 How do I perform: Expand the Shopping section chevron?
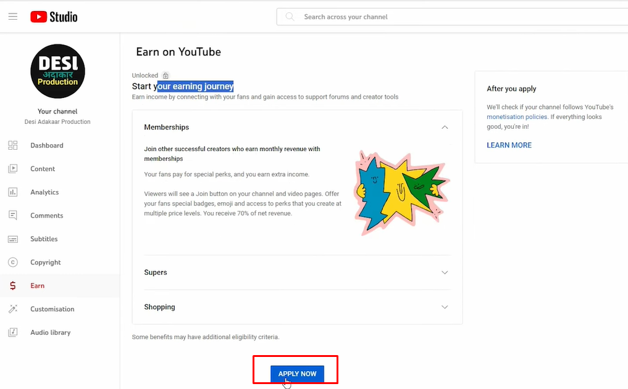coord(445,307)
